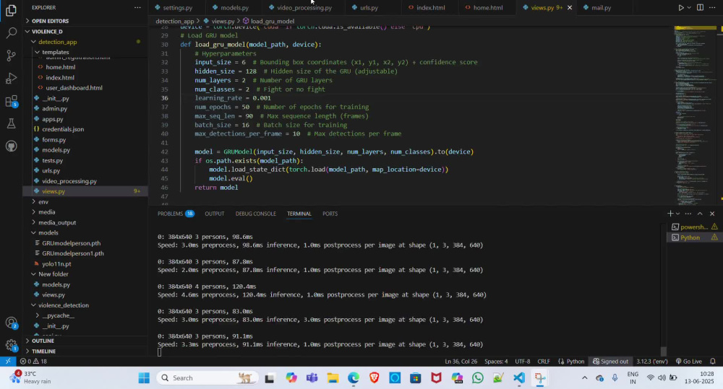Click the Explorer more actions ellipsis
The image size is (723, 389).
click(137, 7)
